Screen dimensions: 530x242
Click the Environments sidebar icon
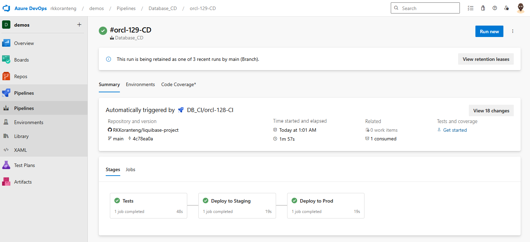[6, 122]
